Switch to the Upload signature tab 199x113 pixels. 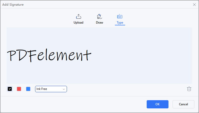coord(78,19)
